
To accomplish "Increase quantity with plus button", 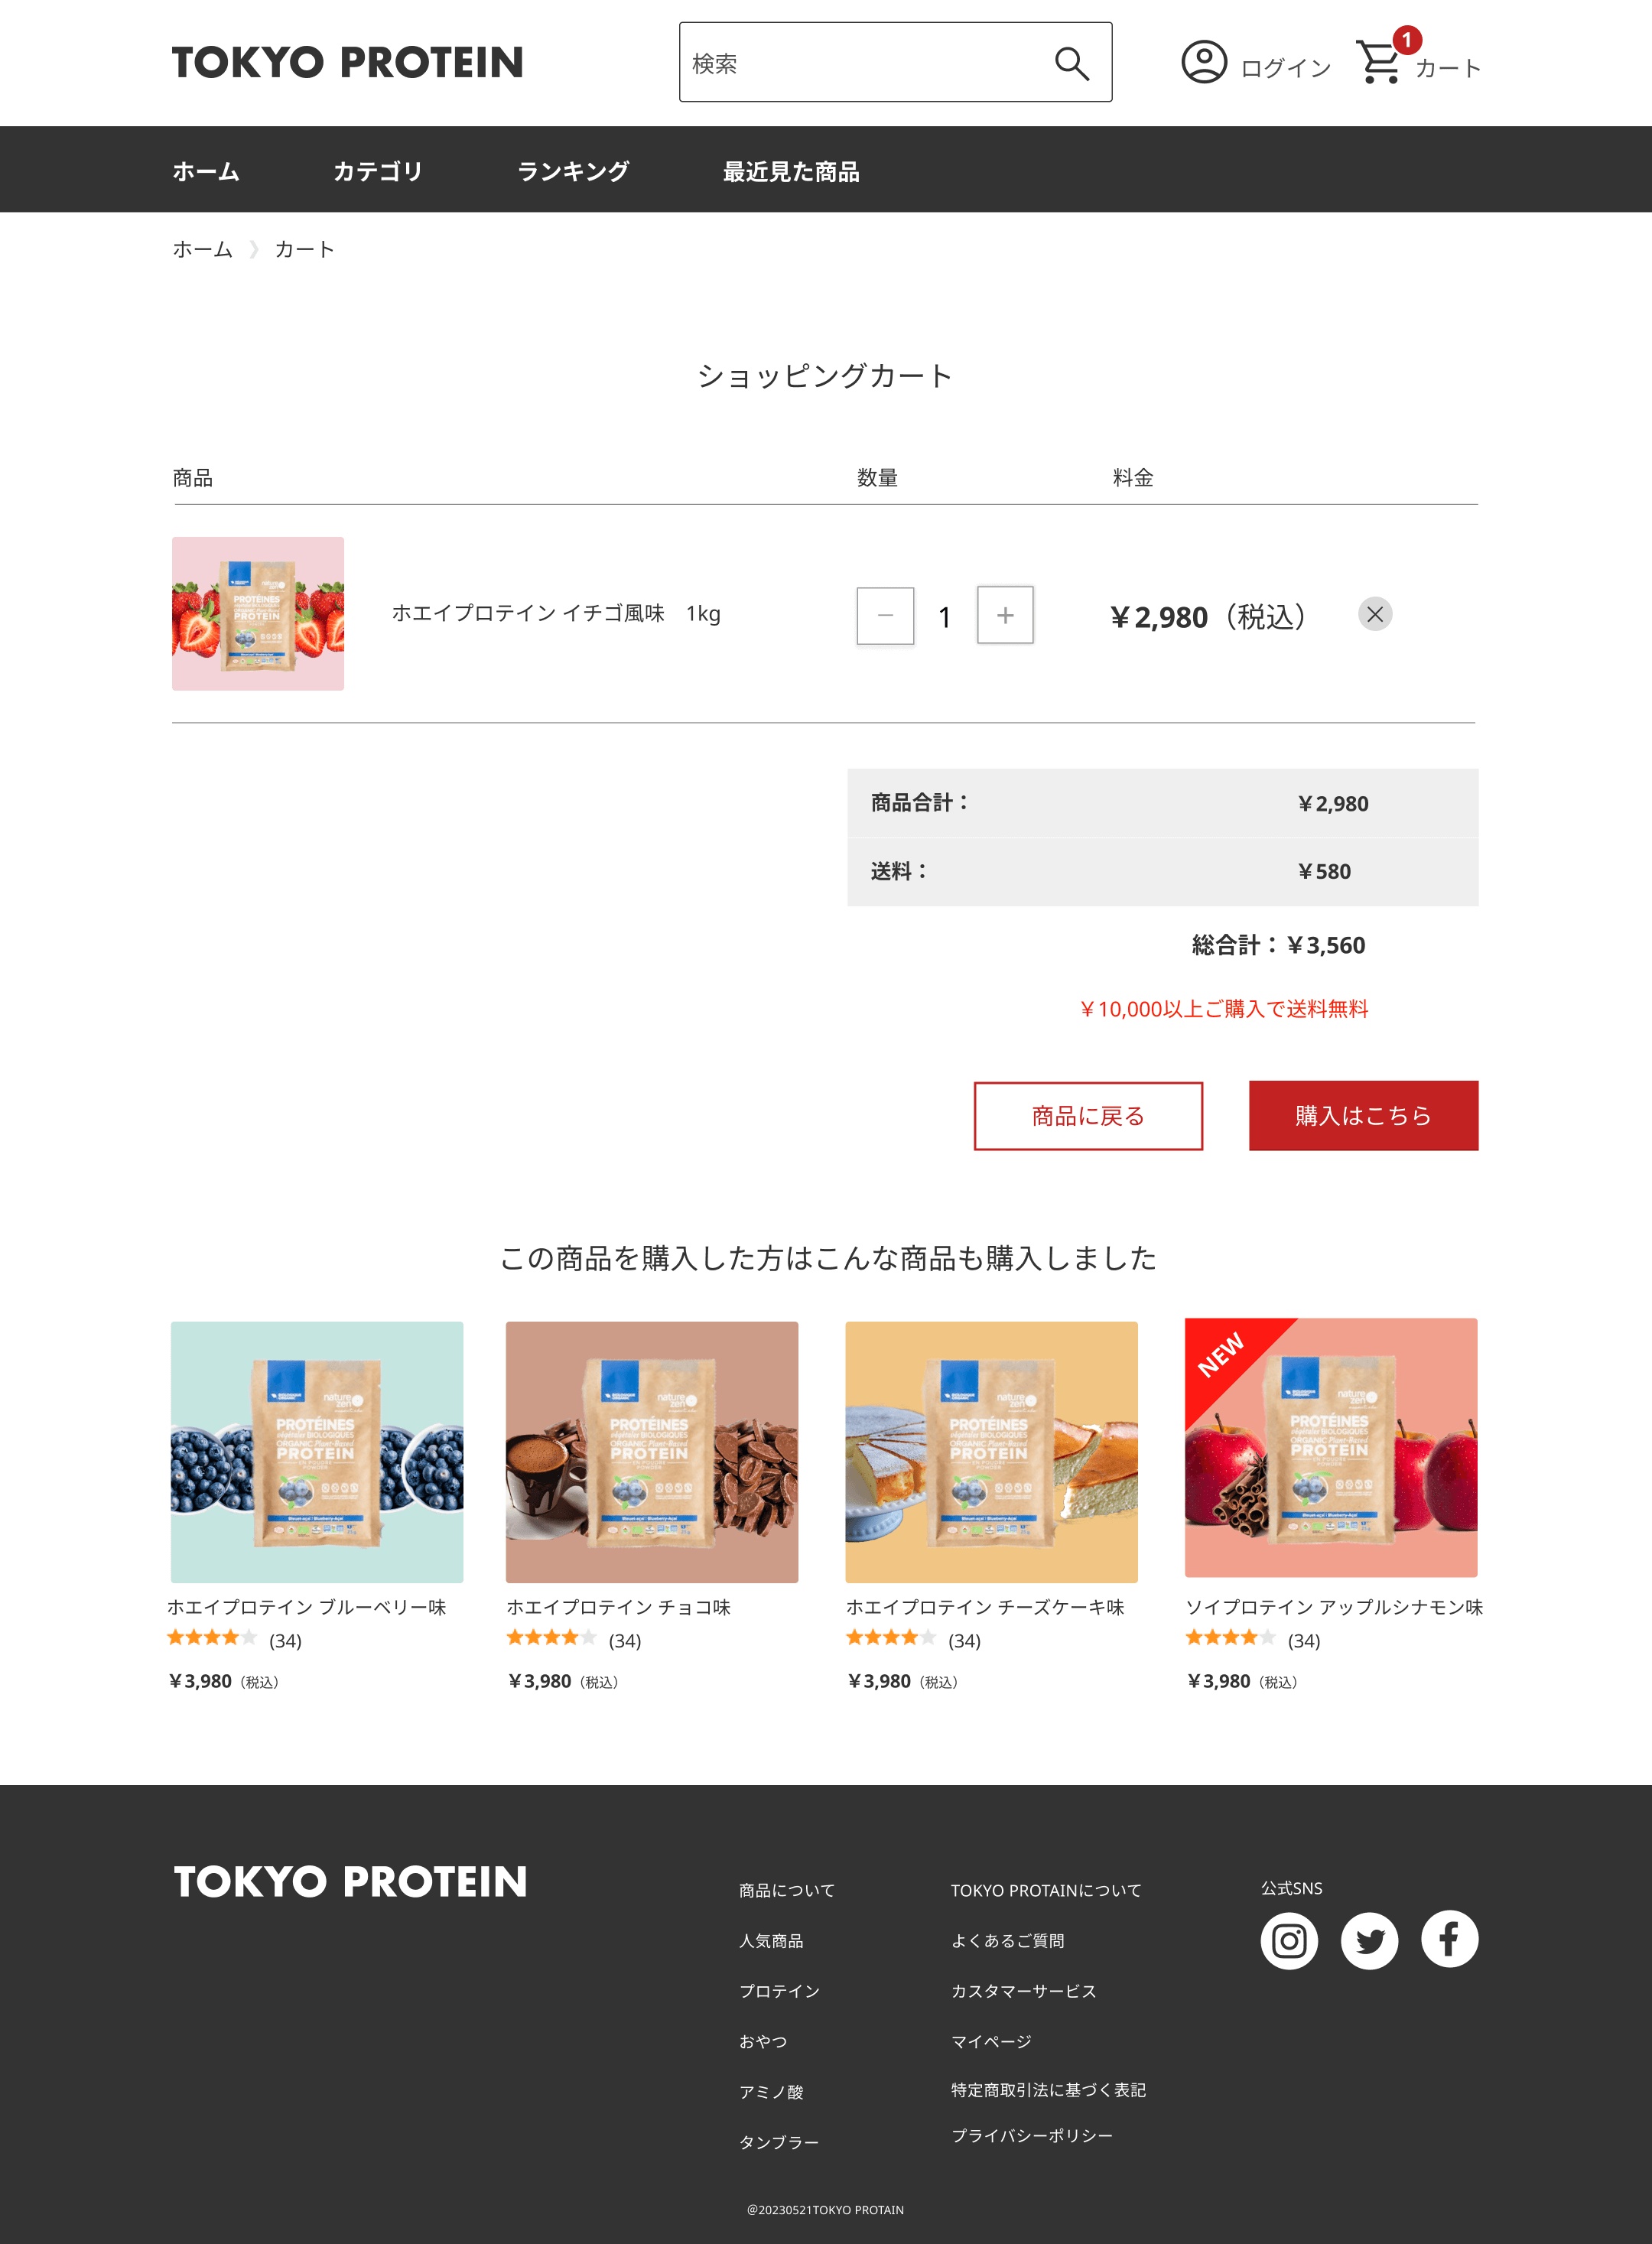I will click(x=1005, y=615).
